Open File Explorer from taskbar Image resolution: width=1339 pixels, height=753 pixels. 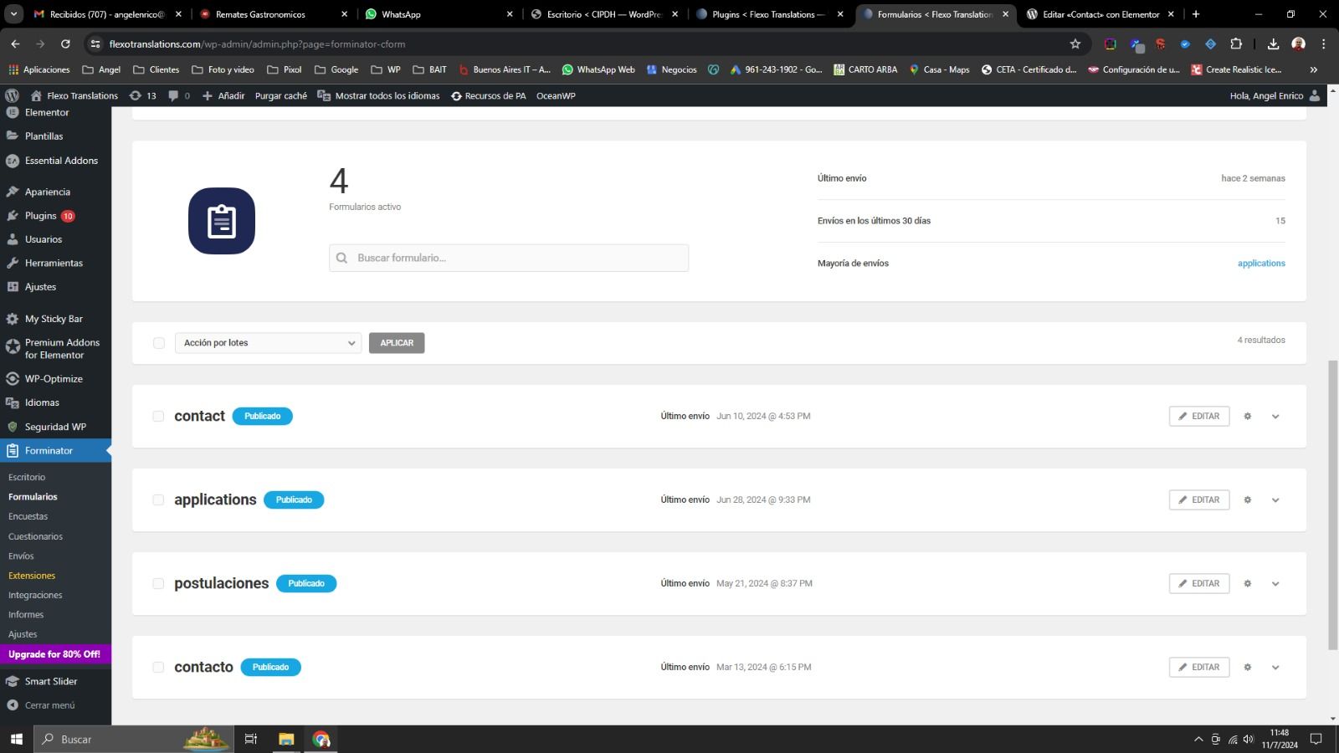coord(286,739)
